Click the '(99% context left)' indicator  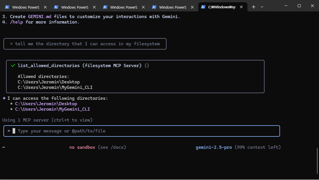[258, 147]
